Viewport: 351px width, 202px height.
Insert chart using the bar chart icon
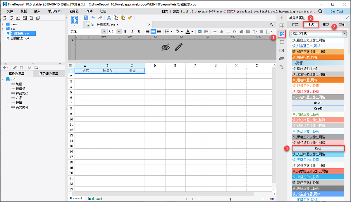[x=241, y=31]
